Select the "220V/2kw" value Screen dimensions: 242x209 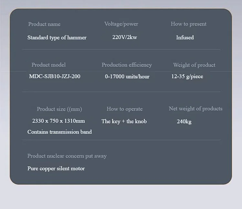tap(124, 37)
